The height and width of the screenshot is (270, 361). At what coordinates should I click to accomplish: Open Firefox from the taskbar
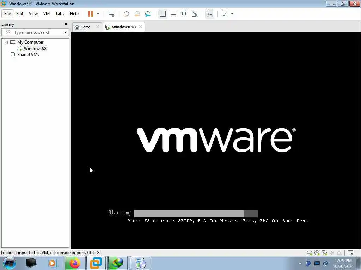click(75, 263)
